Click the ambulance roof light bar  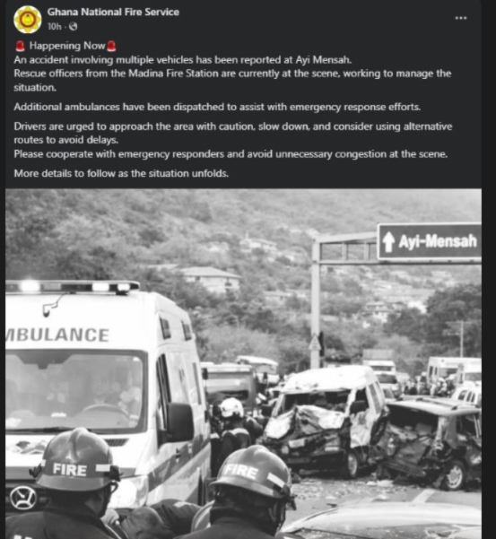[73, 286]
